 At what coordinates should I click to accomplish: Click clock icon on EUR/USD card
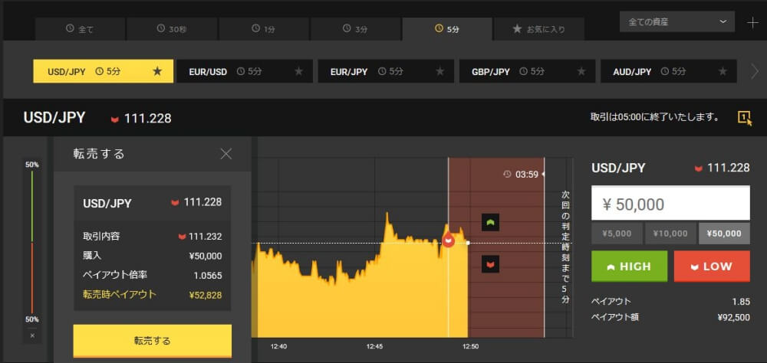click(241, 71)
